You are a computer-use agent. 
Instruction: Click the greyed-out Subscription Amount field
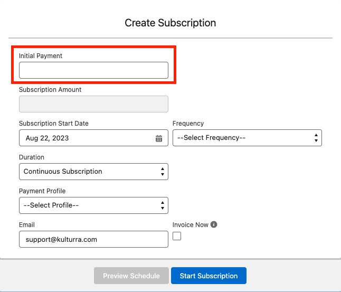93,104
